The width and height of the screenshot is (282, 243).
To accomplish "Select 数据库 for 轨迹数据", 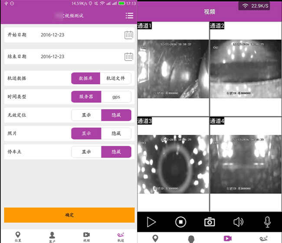I will click(x=86, y=78).
